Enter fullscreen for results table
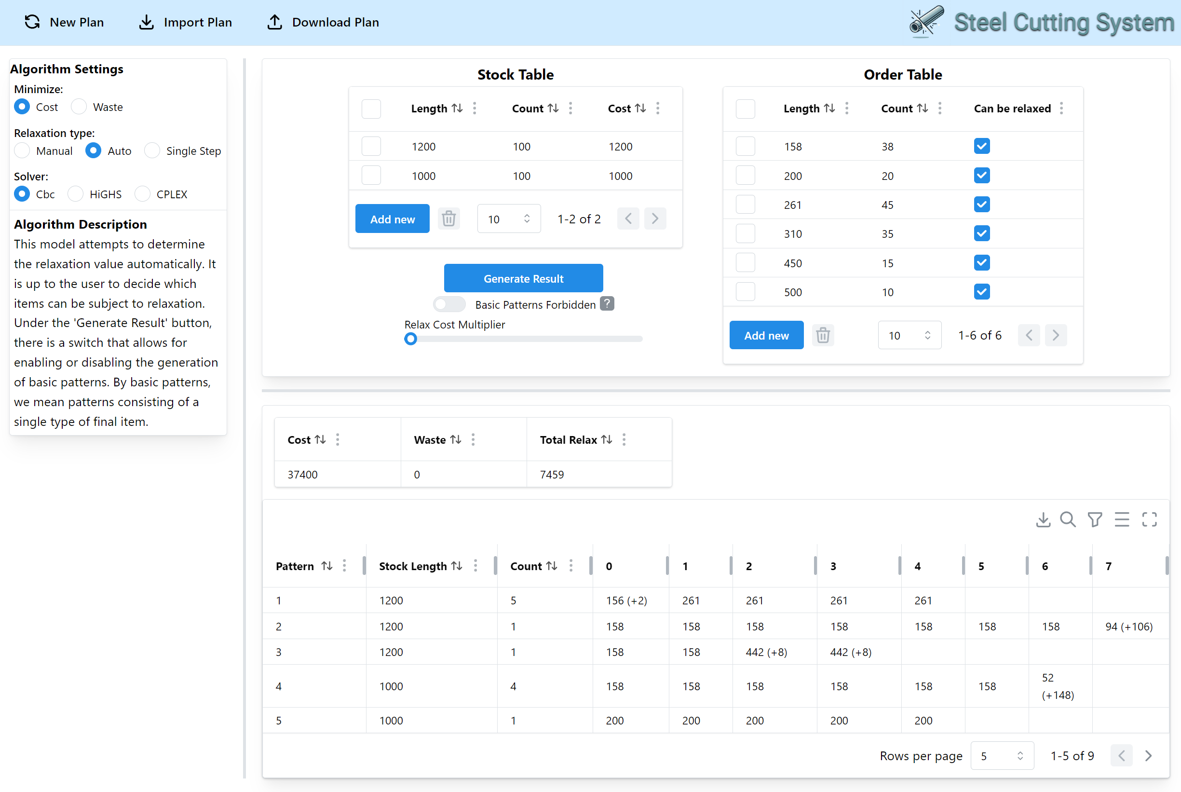This screenshot has height=792, width=1181. click(x=1149, y=519)
